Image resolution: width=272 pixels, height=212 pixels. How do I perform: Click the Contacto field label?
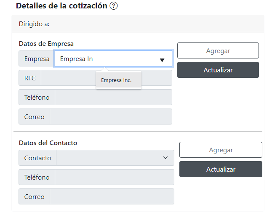(37, 158)
